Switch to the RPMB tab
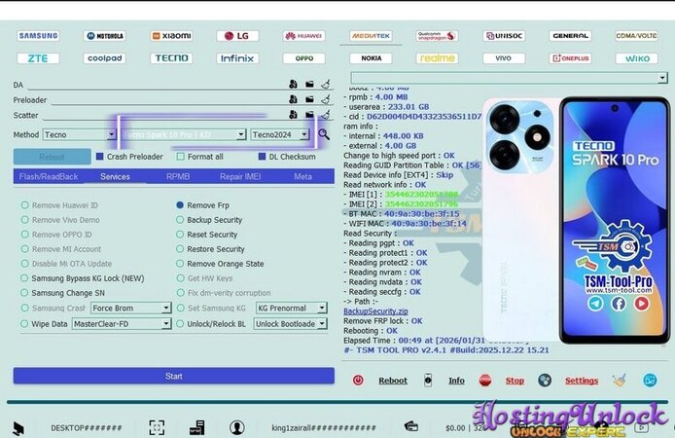Image resolution: width=675 pixels, height=438 pixels. coord(178,177)
